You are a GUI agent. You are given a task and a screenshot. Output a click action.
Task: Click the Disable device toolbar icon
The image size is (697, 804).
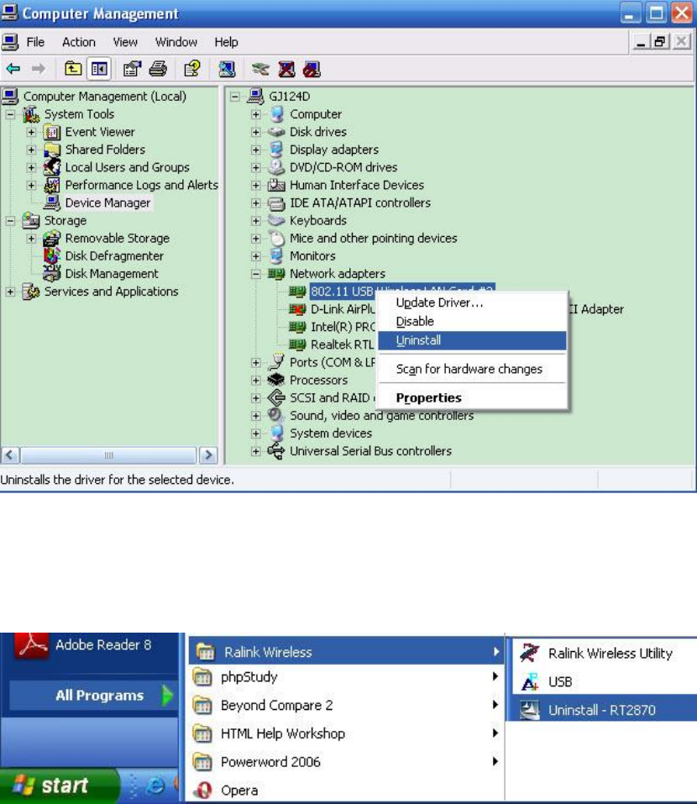[312, 68]
